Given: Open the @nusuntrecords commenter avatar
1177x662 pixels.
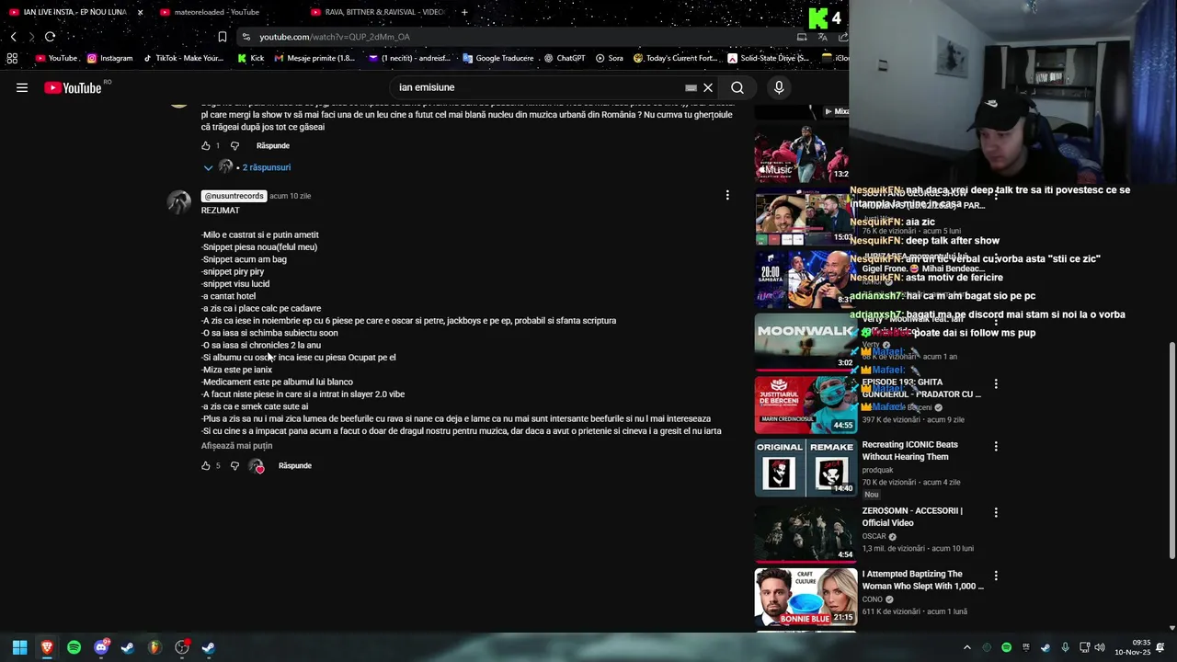Looking at the screenshot, I should [x=179, y=202].
